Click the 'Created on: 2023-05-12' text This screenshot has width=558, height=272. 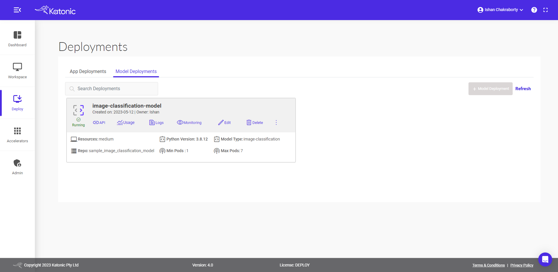pos(113,112)
